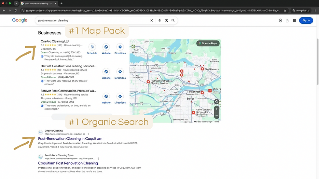Bookmark this page with the star icon
The height and width of the screenshot is (179, 319).
pyautogui.click(x=285, y=10)
